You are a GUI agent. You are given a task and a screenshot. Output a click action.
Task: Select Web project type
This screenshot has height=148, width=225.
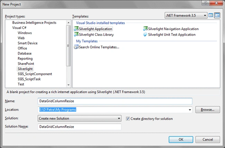coord(21,38)
